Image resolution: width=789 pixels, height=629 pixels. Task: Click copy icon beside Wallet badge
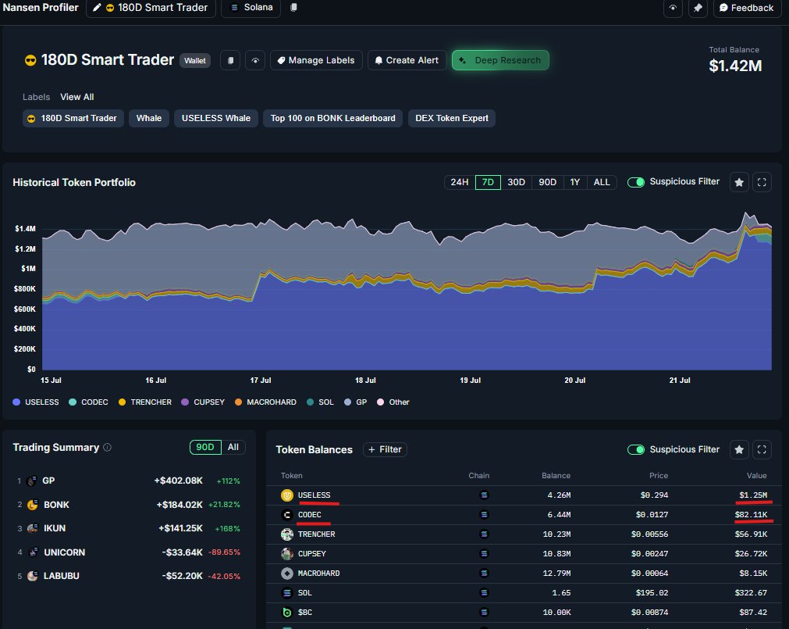(x=230, y=60)
